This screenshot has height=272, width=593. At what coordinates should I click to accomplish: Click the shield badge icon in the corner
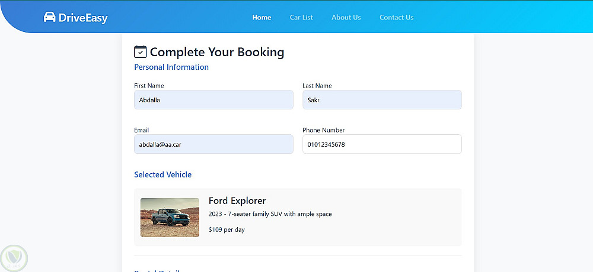point(13,258)
